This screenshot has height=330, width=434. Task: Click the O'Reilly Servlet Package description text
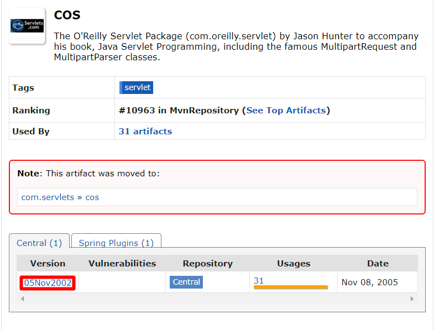tap(236, 46)
